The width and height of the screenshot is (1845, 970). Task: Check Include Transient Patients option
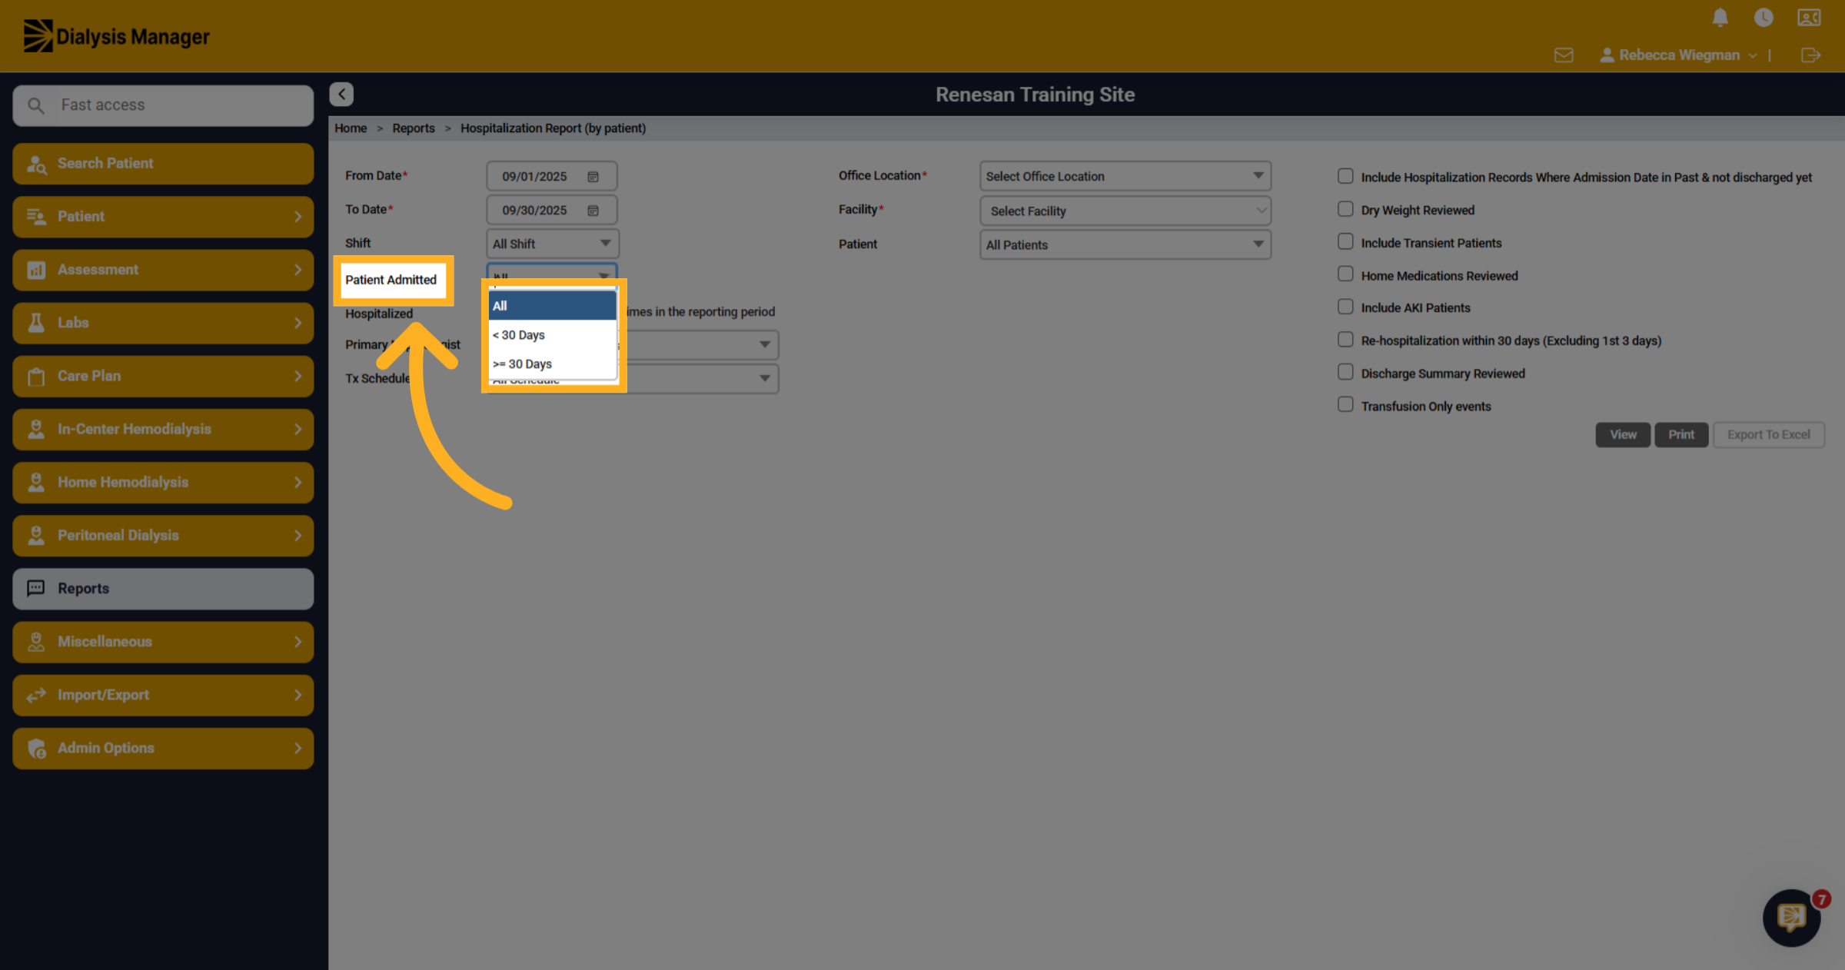pyautogui.click(x=1345, y=242)
